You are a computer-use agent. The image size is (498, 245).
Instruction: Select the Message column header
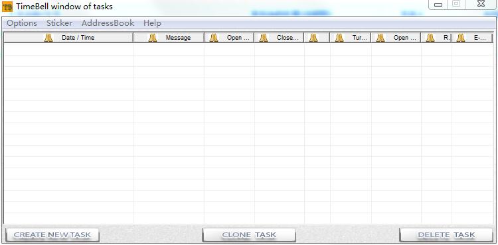click(x=169, y=38)
